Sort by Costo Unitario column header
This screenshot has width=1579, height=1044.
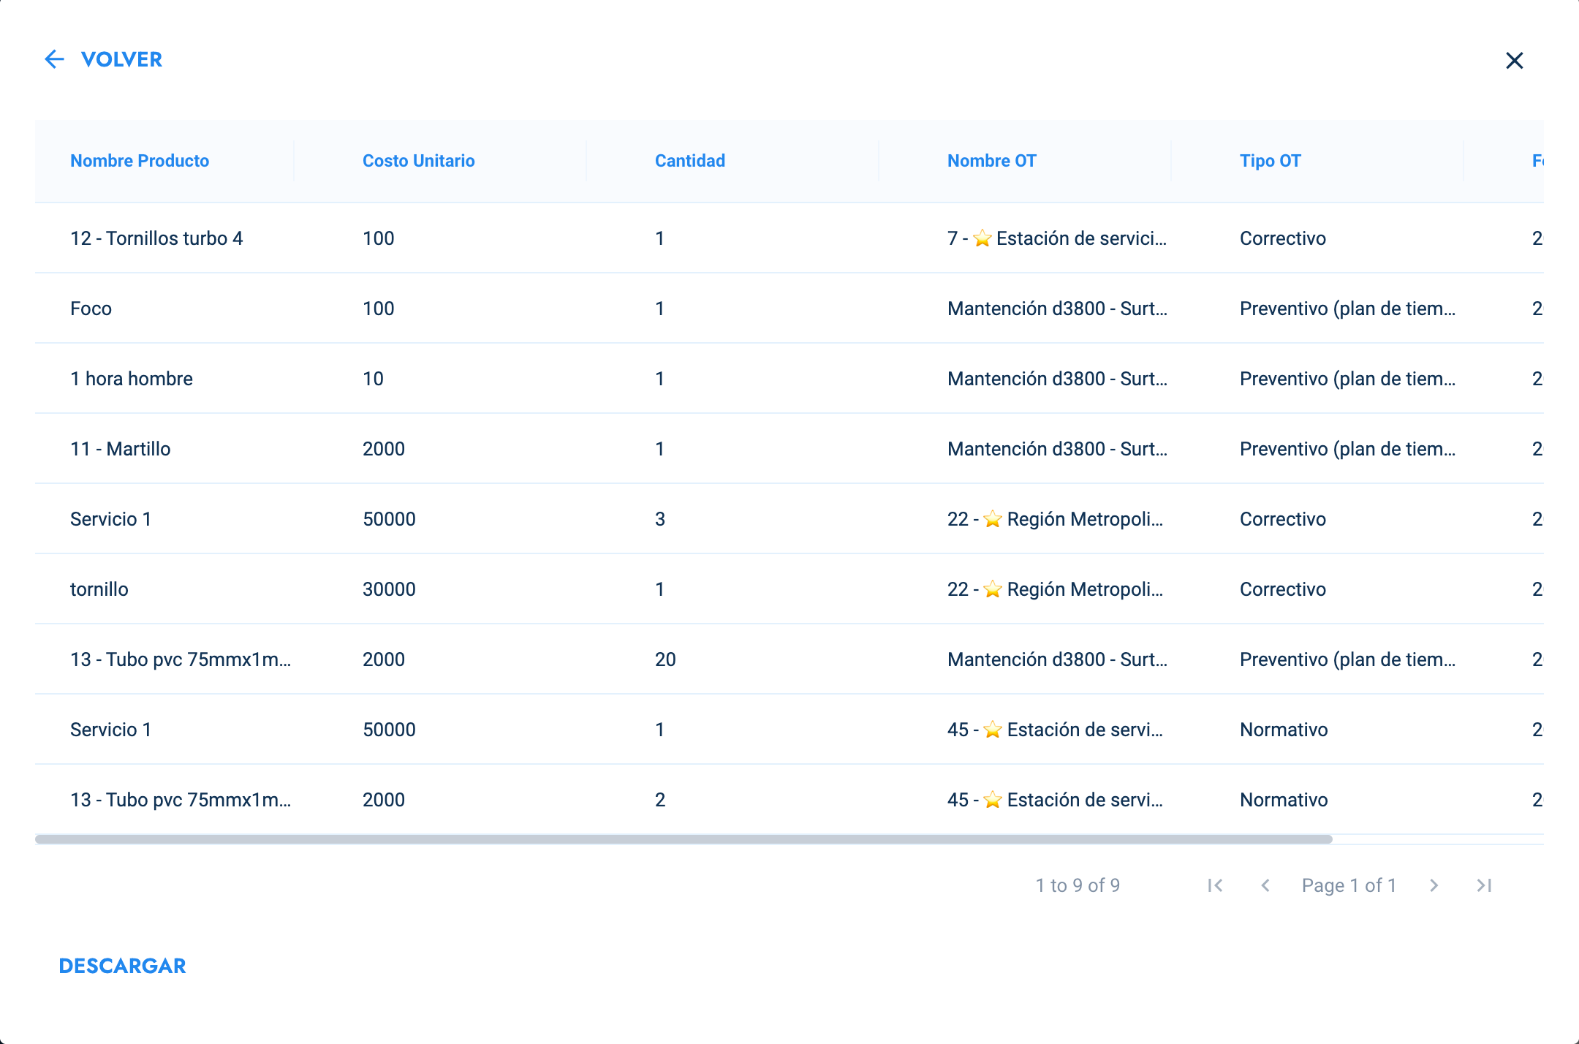(x=419, y=161)
